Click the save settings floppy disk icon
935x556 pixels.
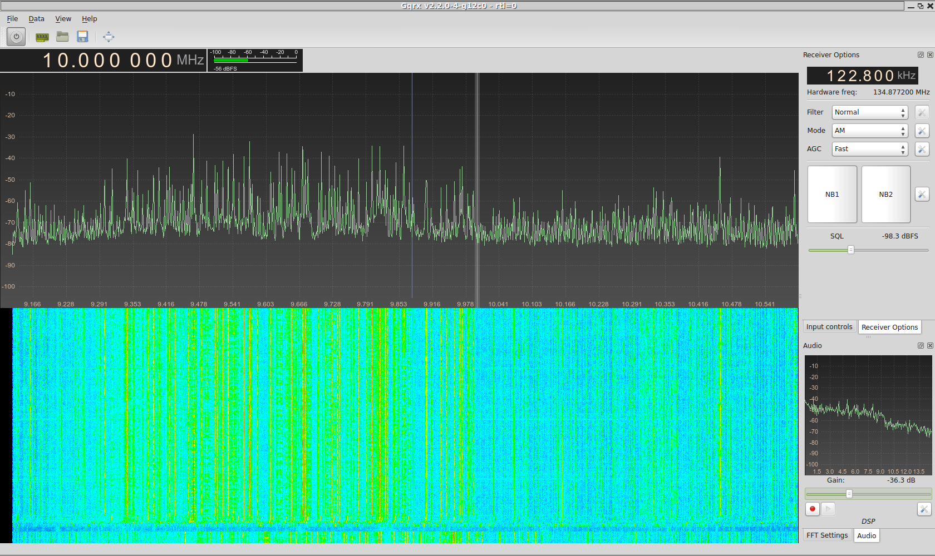click(x=82, y=37)
